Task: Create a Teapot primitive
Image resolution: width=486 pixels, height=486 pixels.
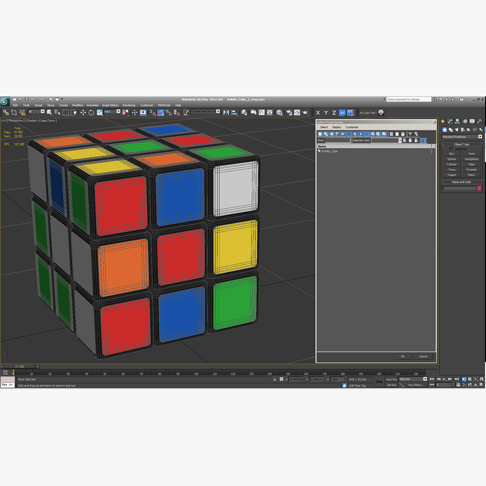Action: coord(452,175)
